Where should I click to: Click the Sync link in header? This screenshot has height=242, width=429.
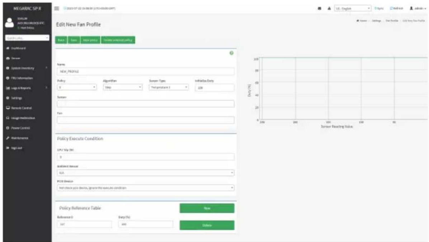point(379,9)
